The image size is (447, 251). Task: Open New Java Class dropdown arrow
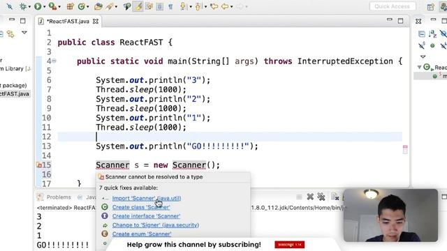(x=87, y=6)
